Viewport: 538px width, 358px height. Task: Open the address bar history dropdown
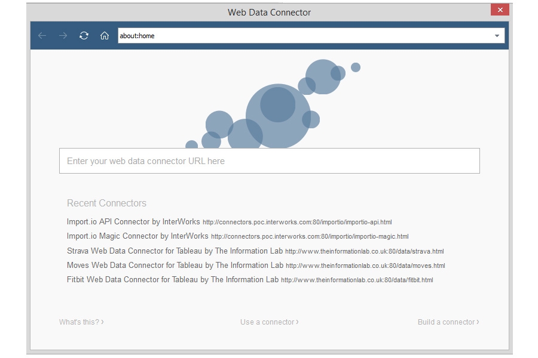coord(498,35)
